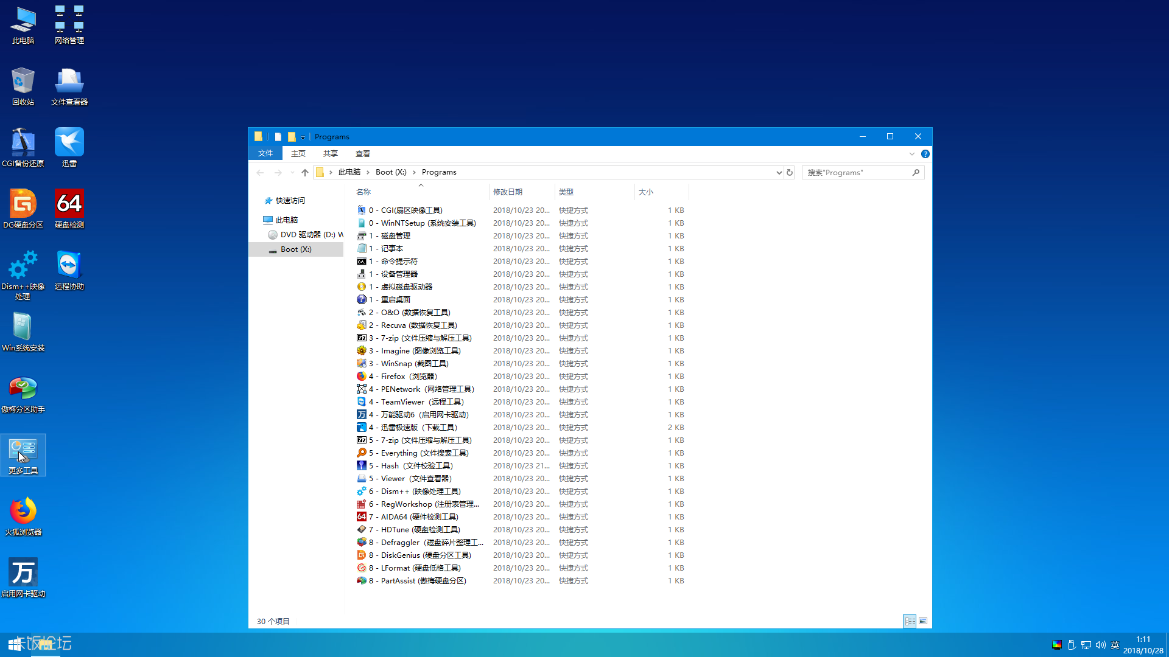Click the network icon in system tray

[x=1086, y=645]
